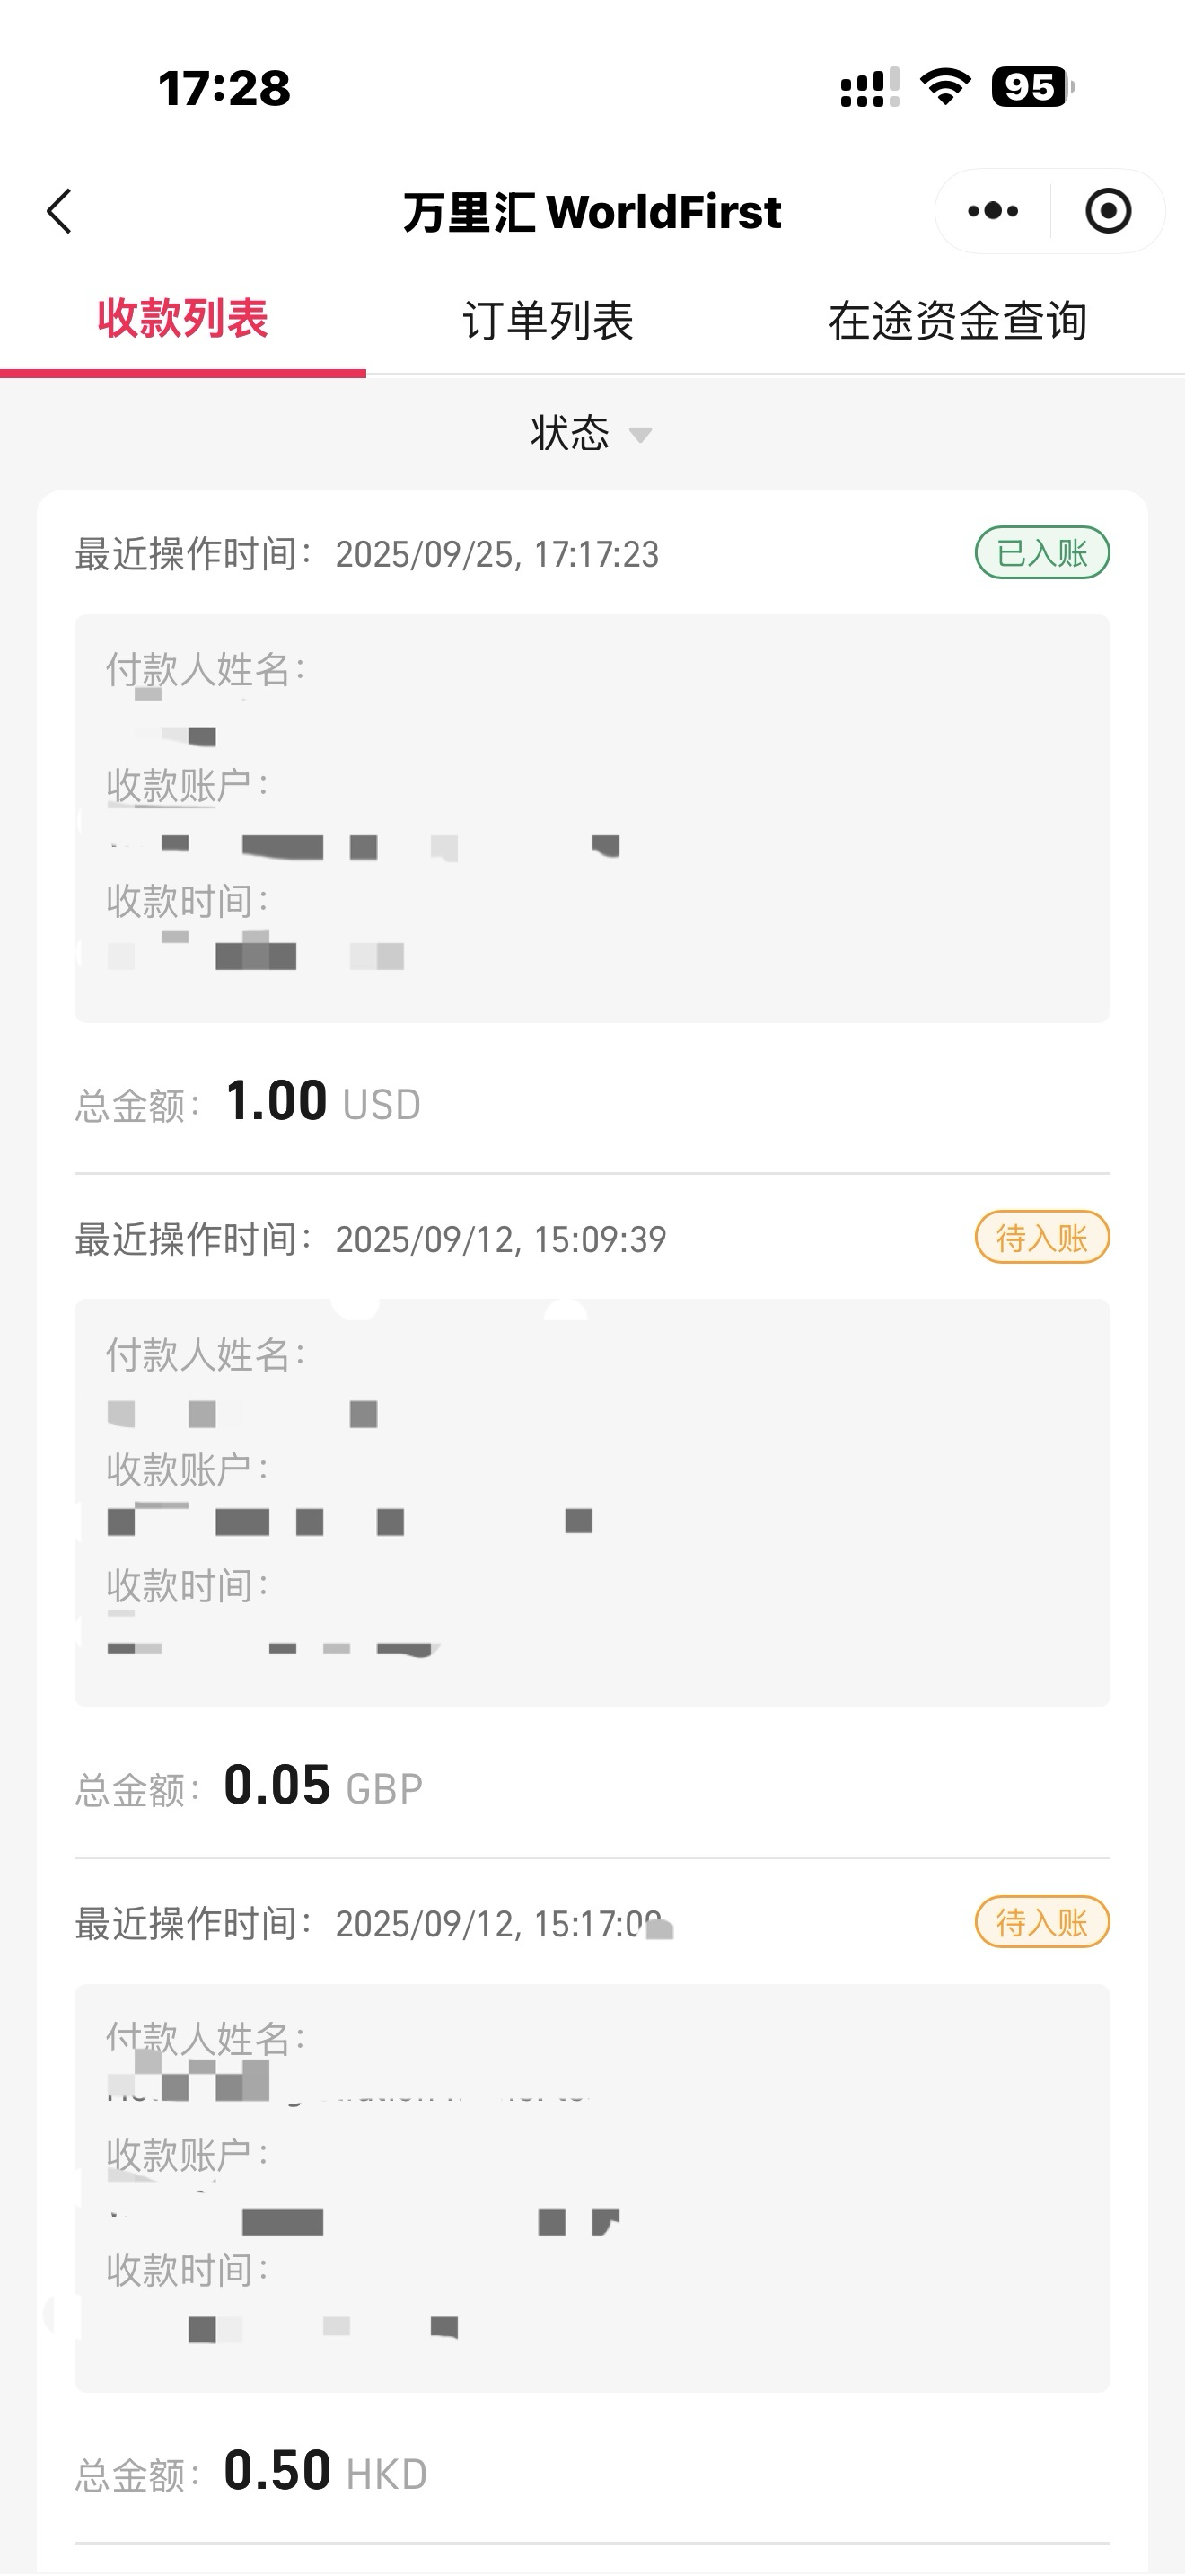Open the 1.00 USD payment record
Viewport: 1185px width, 2576px height.
[x=592, y=818]
